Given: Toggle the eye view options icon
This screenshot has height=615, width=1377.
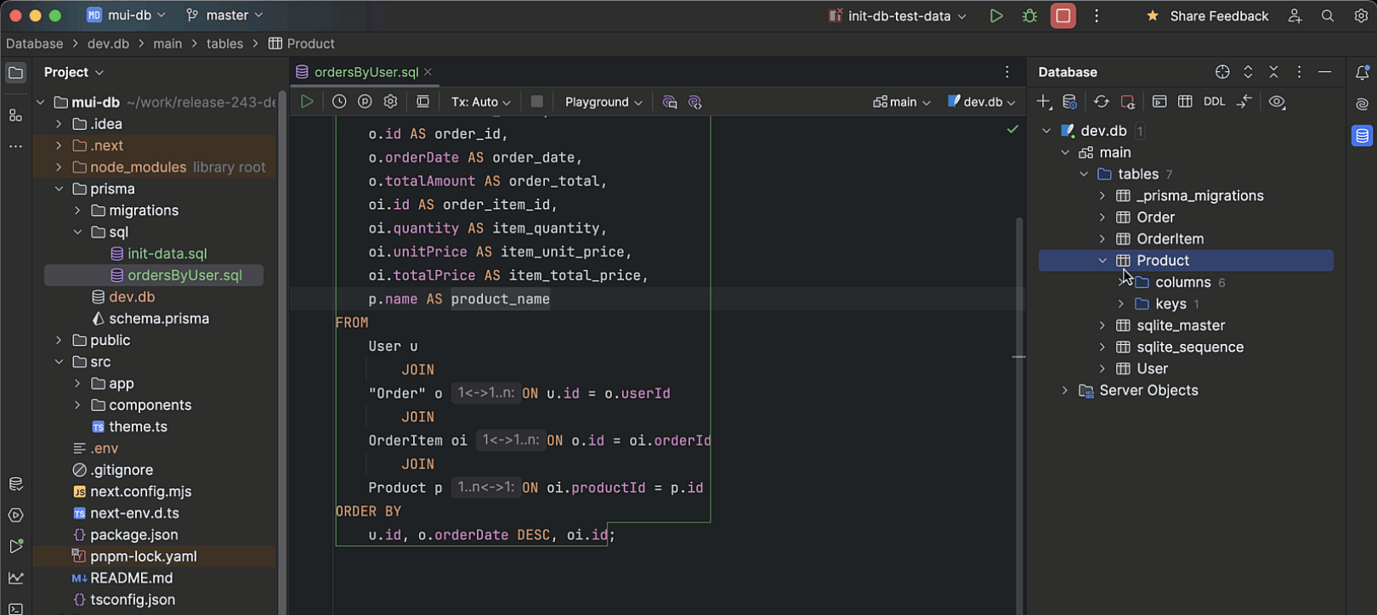Looking at the screenshot, I should coord(1277,102).
